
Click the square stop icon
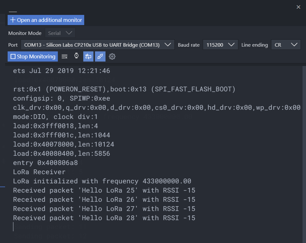(x=13, y=56)
